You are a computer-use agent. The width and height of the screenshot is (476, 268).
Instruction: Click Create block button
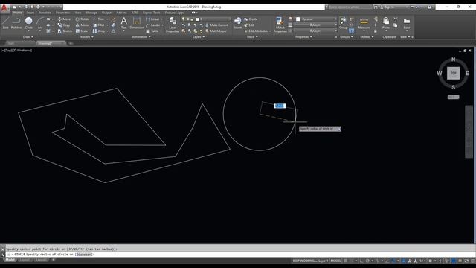(x=251, y=19)
